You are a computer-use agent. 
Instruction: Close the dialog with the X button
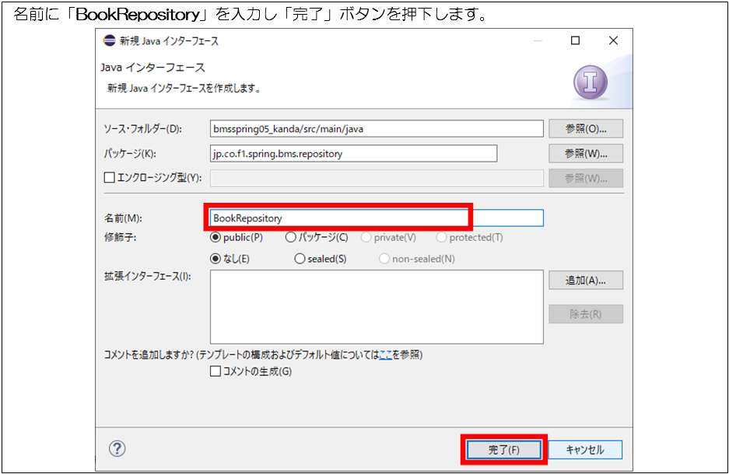point(613,41)
